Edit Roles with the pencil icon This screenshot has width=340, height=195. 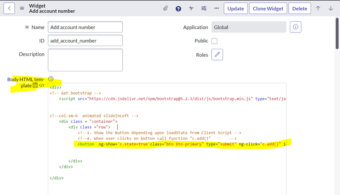pos(217,55)
